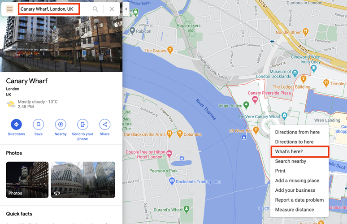
Task: Click the Mostly cloudy 13°C weather text
Action: [38, 102]
